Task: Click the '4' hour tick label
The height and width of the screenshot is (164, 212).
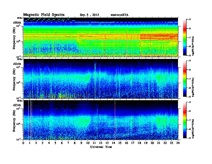Action: 49,143
